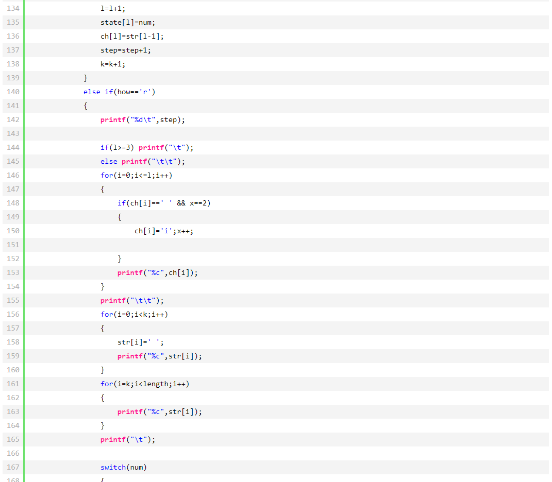Click the code ch[l]=str[l-1];
The image size is (552, 482).
coord(132,36)
